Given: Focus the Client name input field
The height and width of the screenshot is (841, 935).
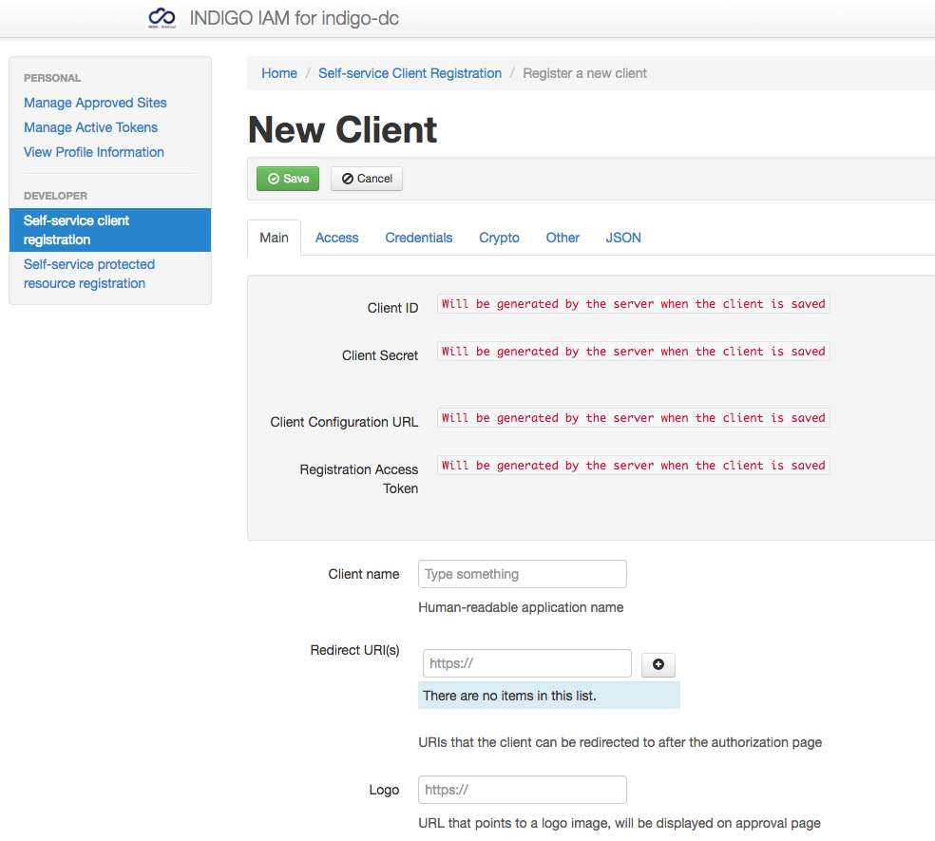Looking at the screenshot, I should point(523,574).
